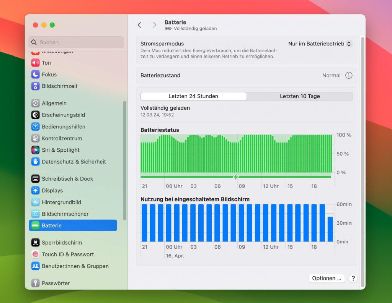The width and height of the screenshot is (392, 303).
Task: Open the Siri & Spotlight label
Action: [x=60, y=150]
